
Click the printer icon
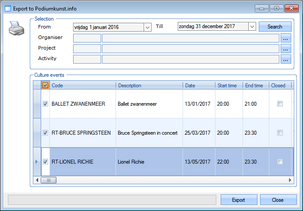16,30
